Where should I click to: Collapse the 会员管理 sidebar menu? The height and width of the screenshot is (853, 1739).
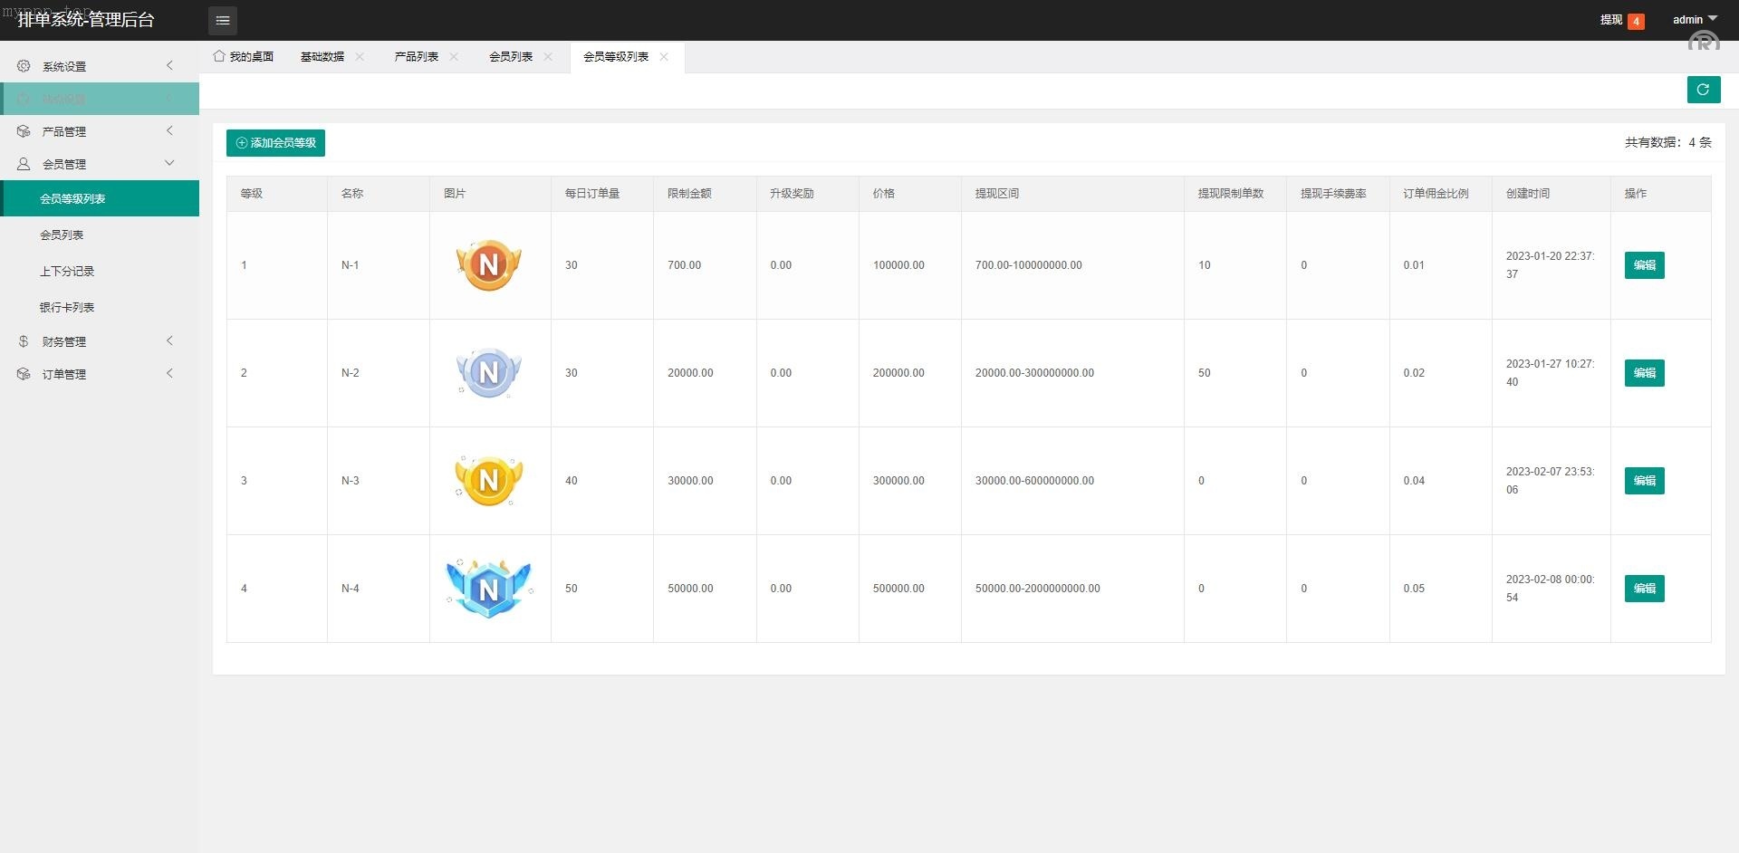point(100,164)
